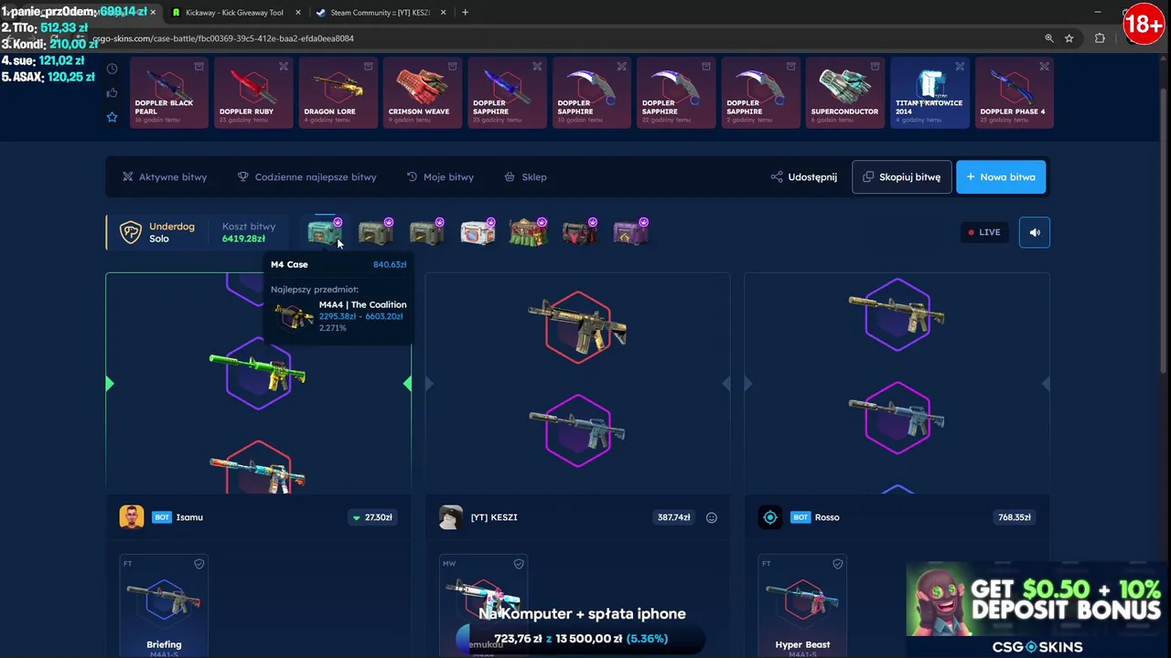Open Superconductor gloves drop card
This screenshot has width=1171, height=658.
(x=844, y=92)
